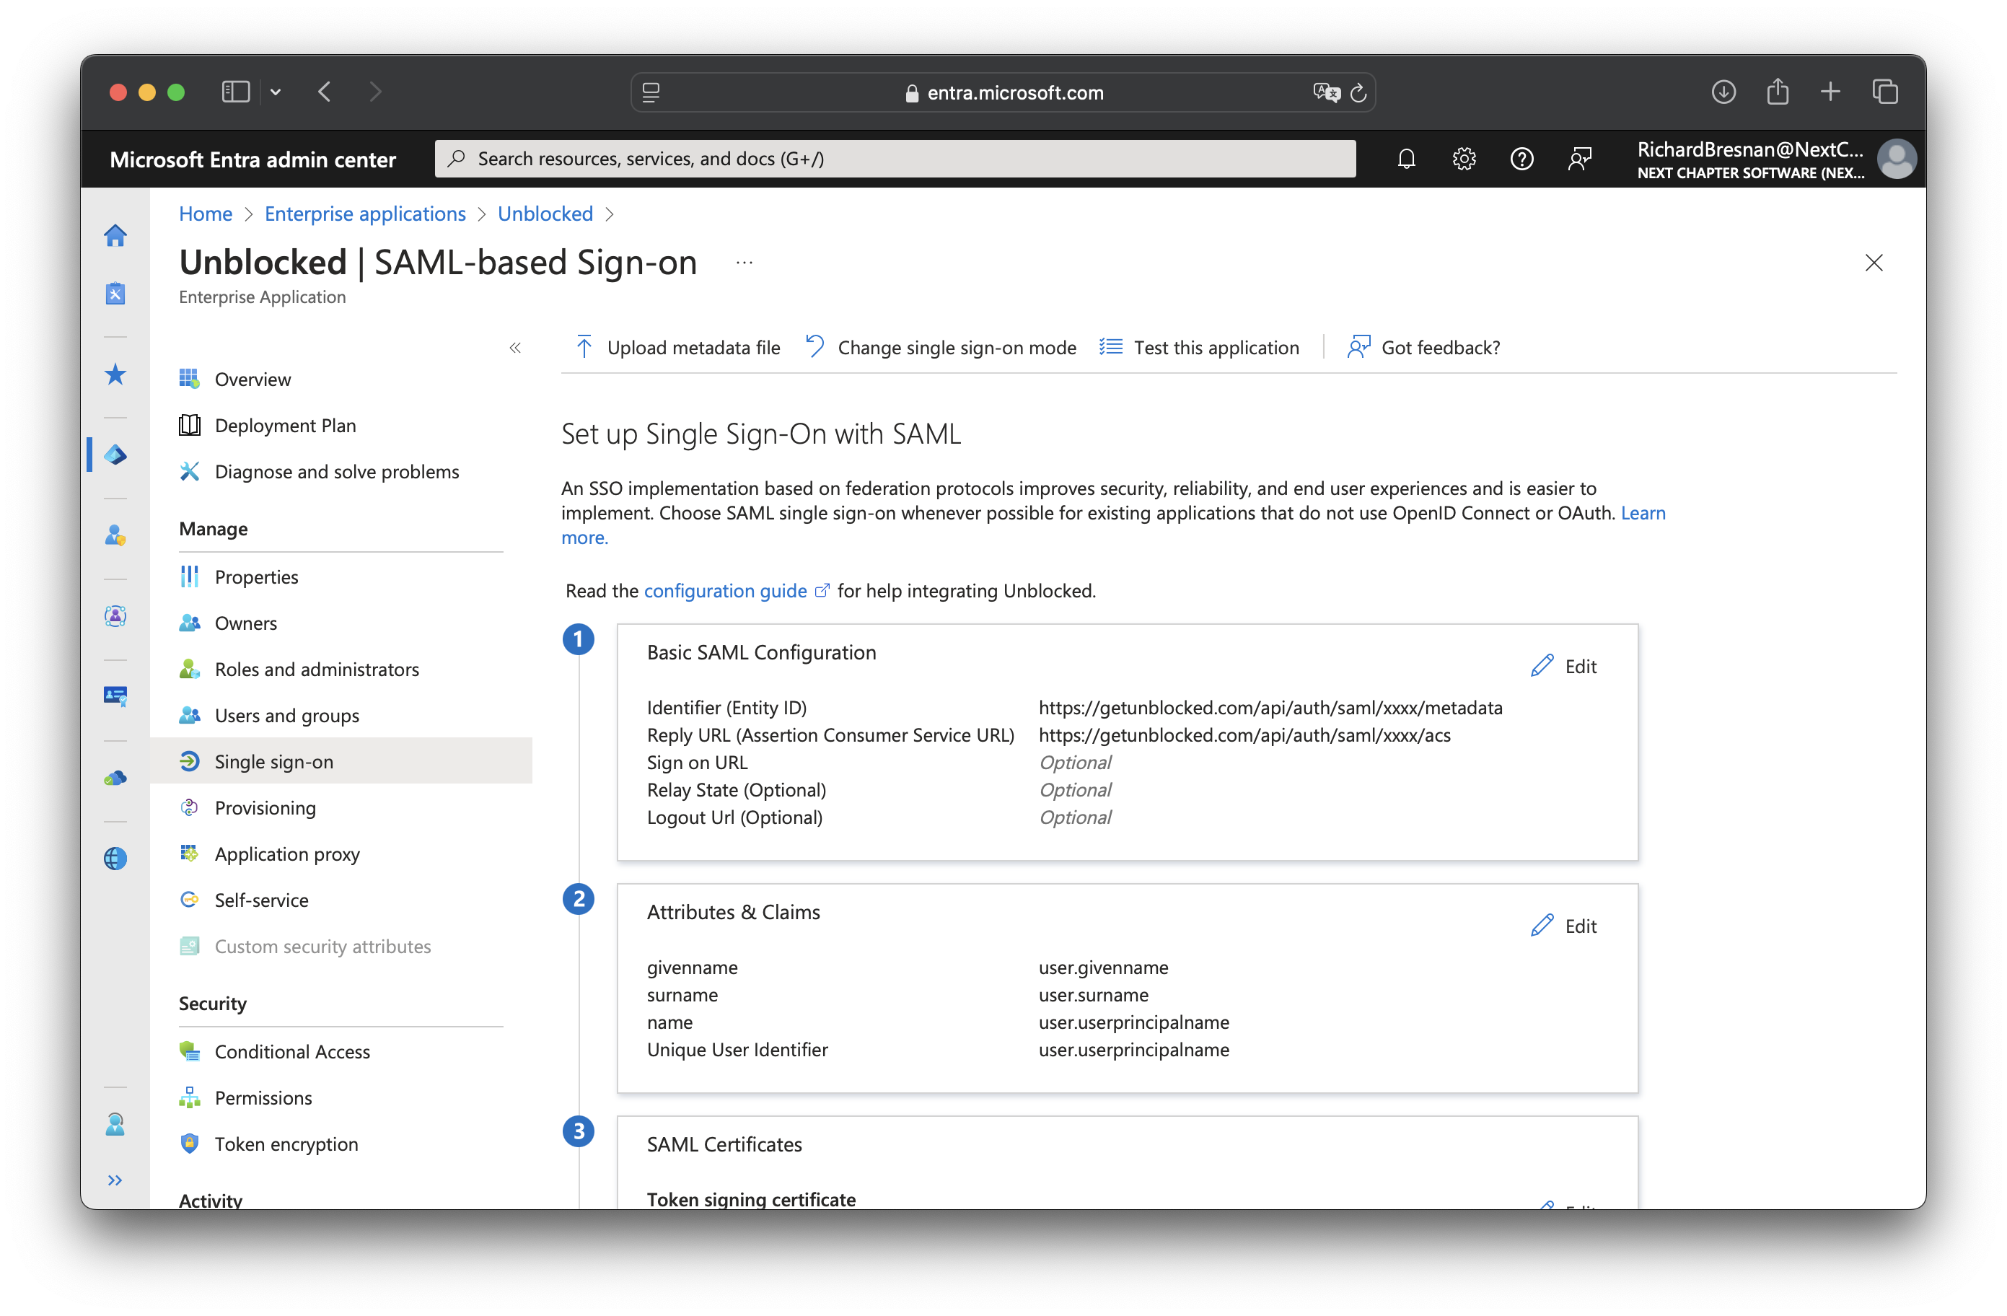Open the more options ellipsis beside title

pyautogui.click(x=744, y=263)
